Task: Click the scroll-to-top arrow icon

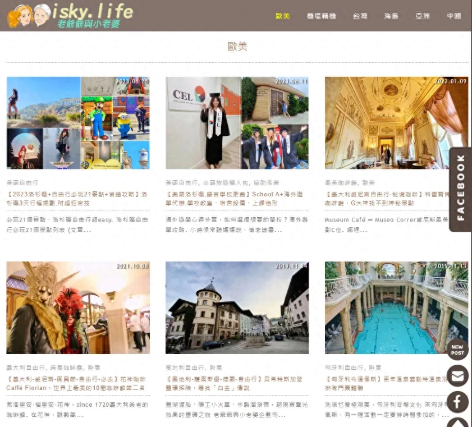Action: click(457, 422)
